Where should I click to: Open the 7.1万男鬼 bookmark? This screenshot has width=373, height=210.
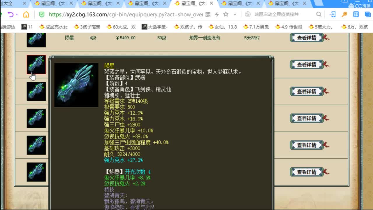click(256, 27)
